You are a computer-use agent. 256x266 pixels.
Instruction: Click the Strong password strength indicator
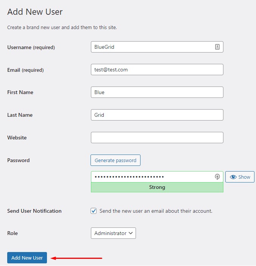tap(157, 187)
